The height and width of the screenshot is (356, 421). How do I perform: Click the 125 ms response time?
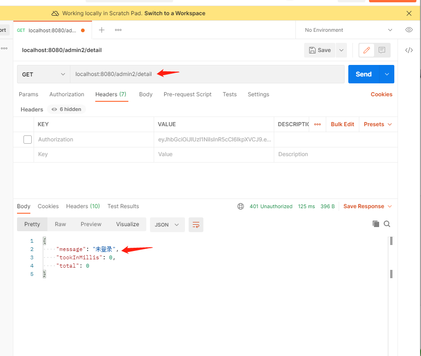tap(306, 206)
